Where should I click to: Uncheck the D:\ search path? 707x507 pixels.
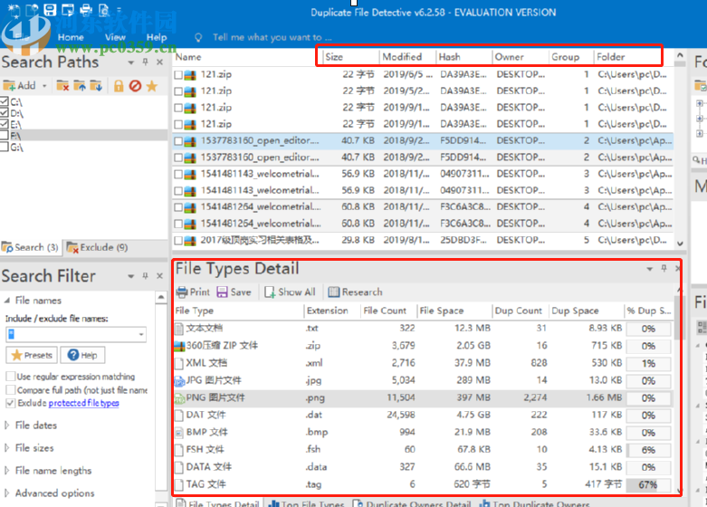click(5, 113)
